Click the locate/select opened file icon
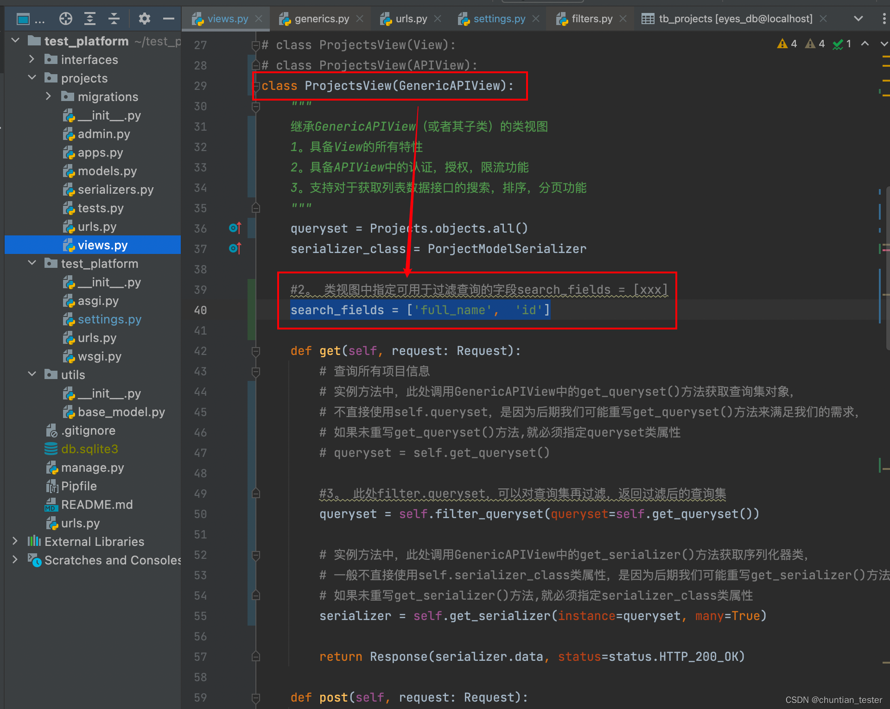 coord(66,19)
